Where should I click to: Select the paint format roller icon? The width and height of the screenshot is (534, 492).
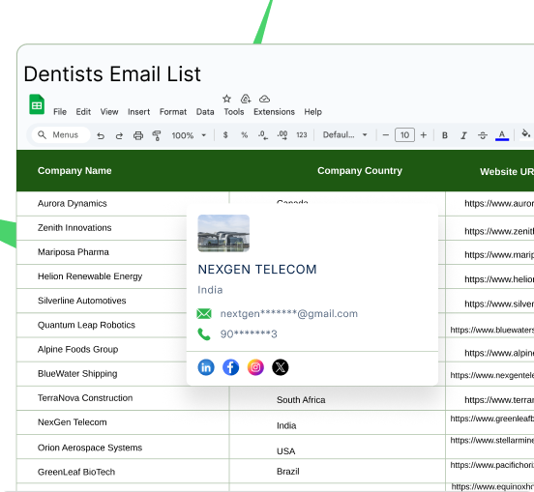(x=157, y=135)
